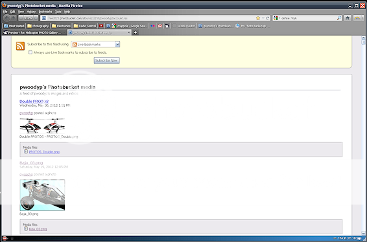The image size is (367, 242).
Task: Open the address bar history dropdown arrow
Action: pos(263,18)
